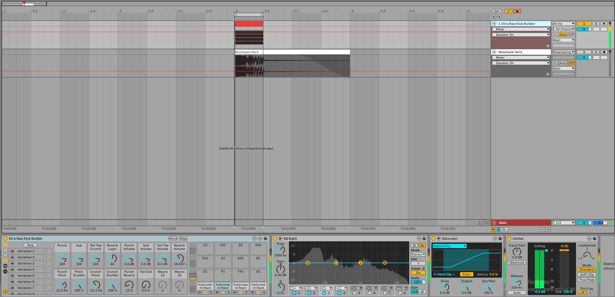Set track 1 monitor to In
Image resolution: width=615 pixels, height=297 pixels.
pos(555,35)
